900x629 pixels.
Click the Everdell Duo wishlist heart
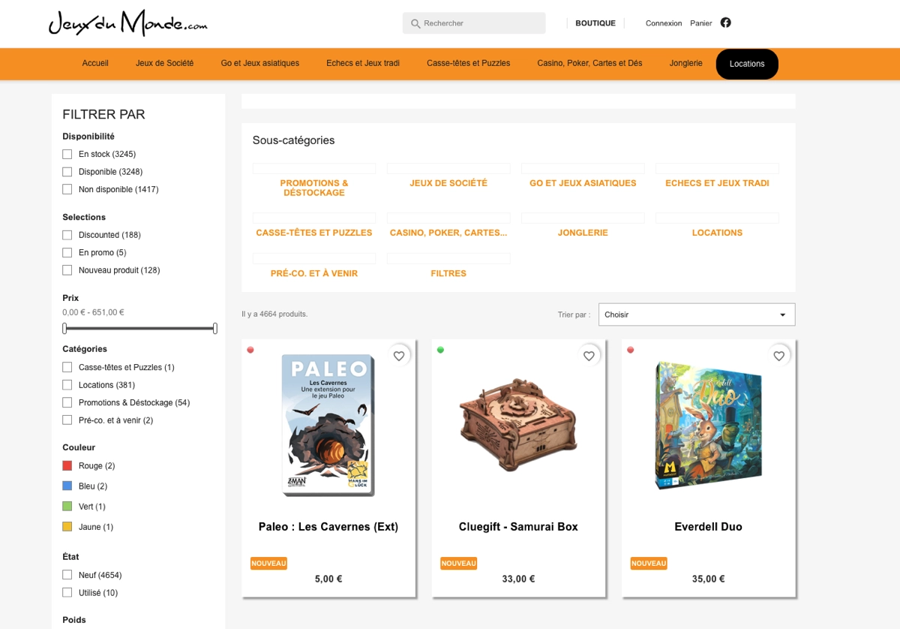[x=778, y=356]
